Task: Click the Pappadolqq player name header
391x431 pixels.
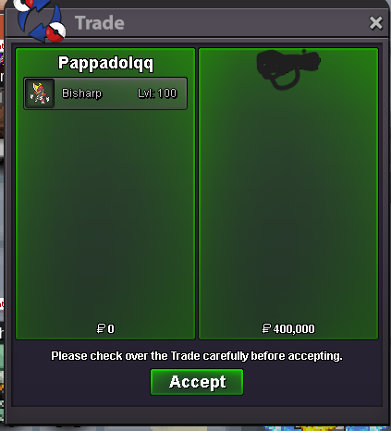Action: pos(105,63)
